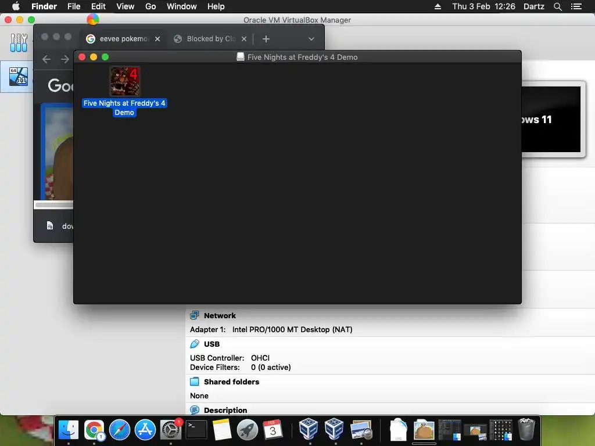Image resolution: width=595 pixels, height=446 pixels.
Task: Open the Help menu
Action: [x=216, y=6]
